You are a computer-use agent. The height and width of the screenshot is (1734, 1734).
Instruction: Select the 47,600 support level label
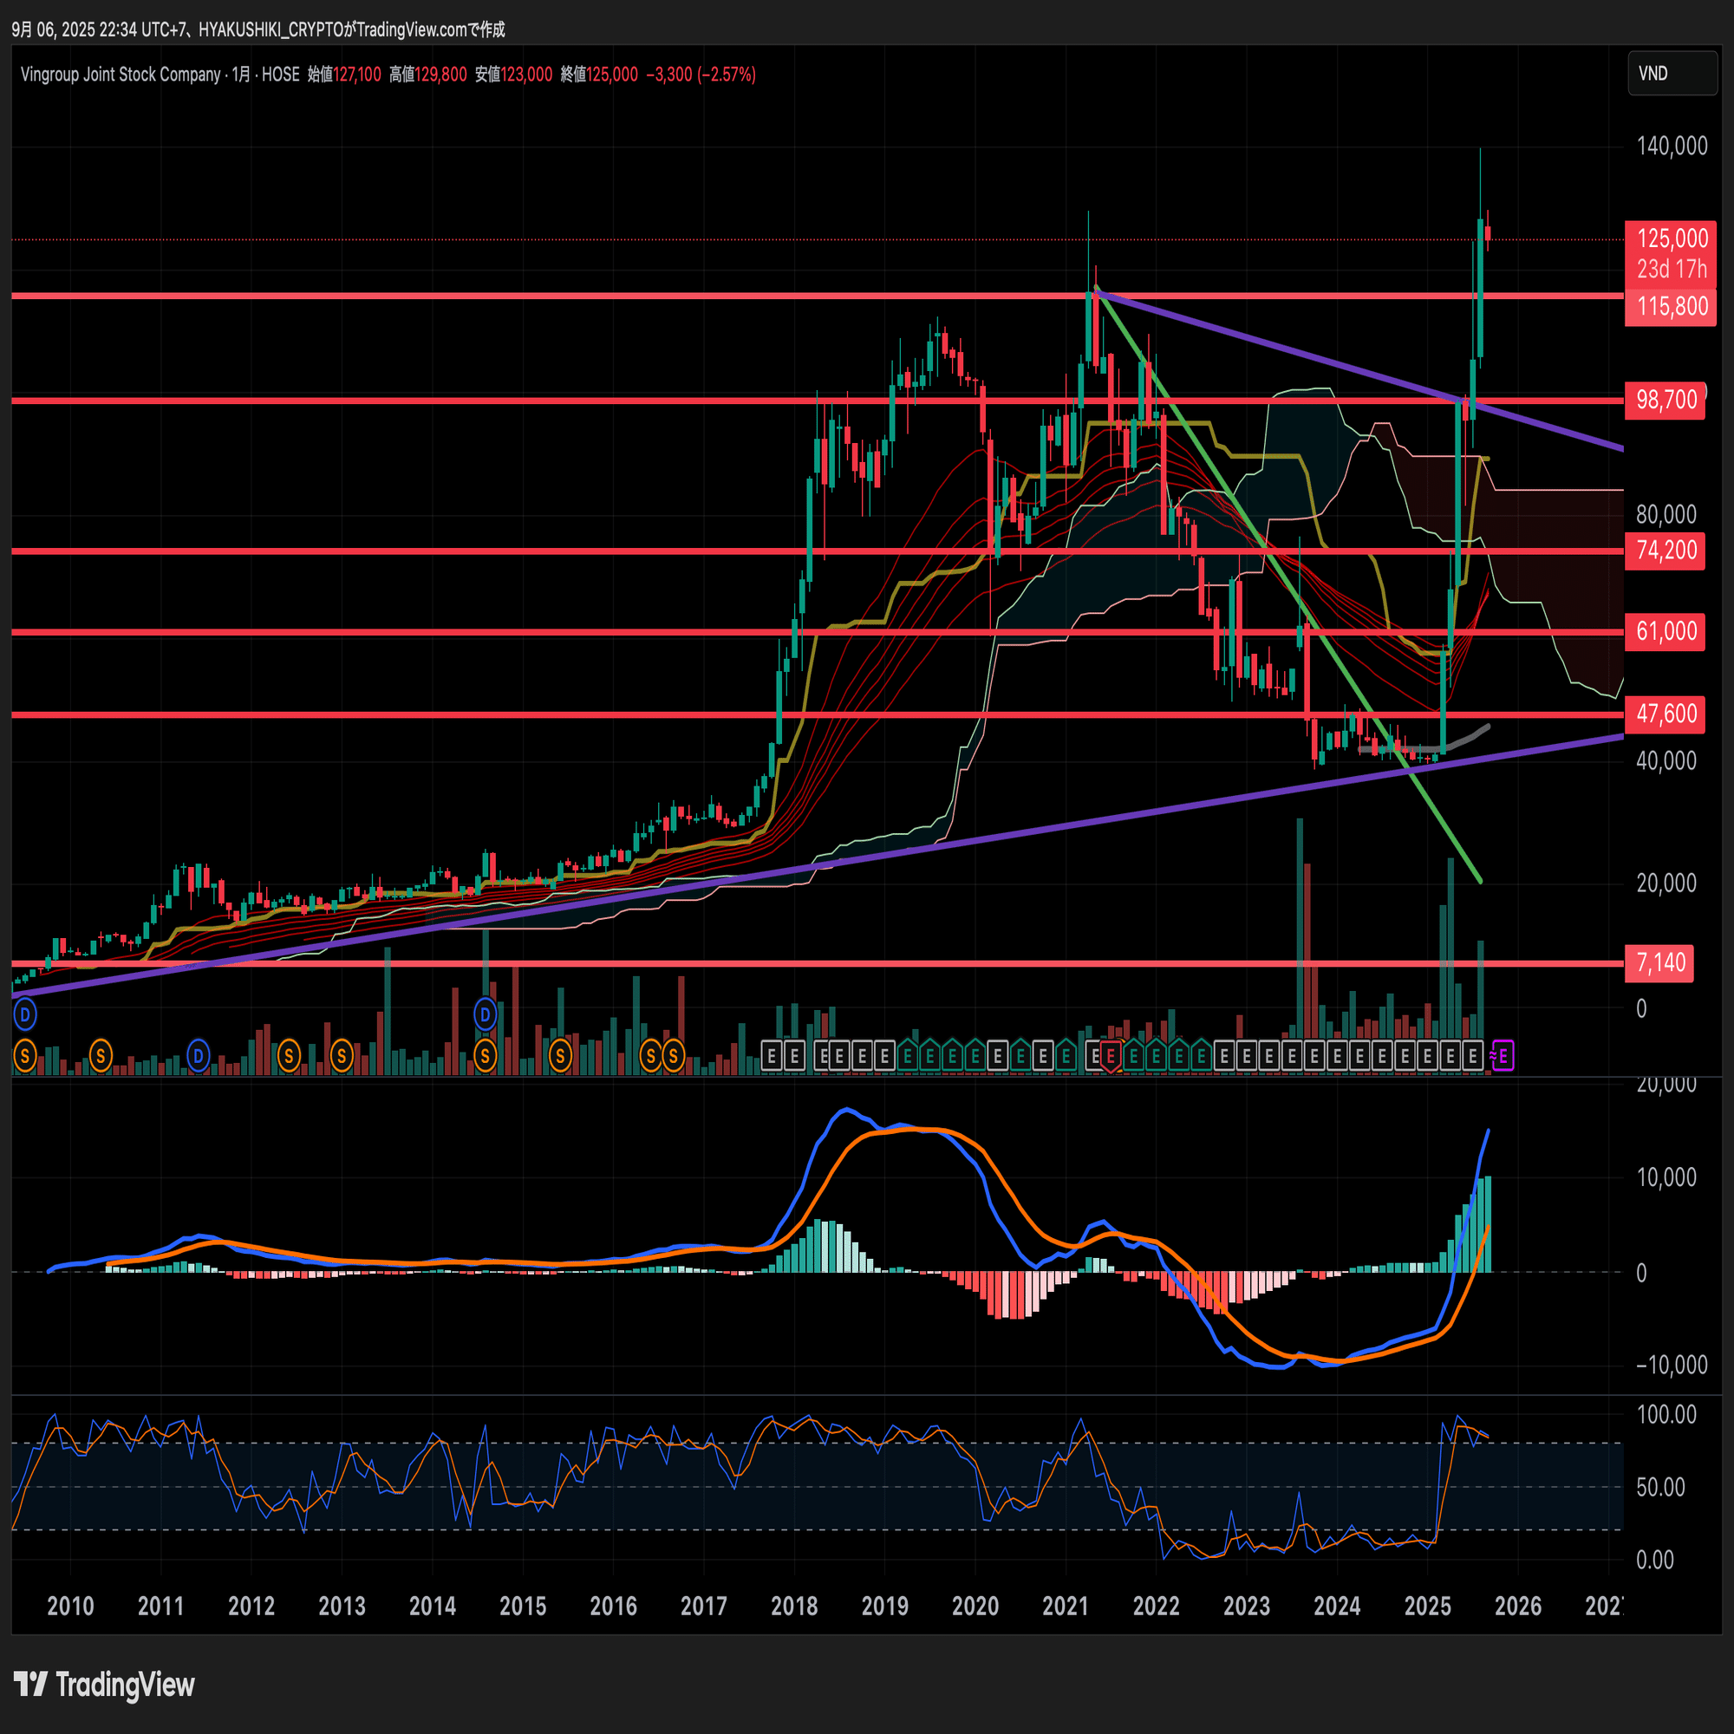(1666, 714)
